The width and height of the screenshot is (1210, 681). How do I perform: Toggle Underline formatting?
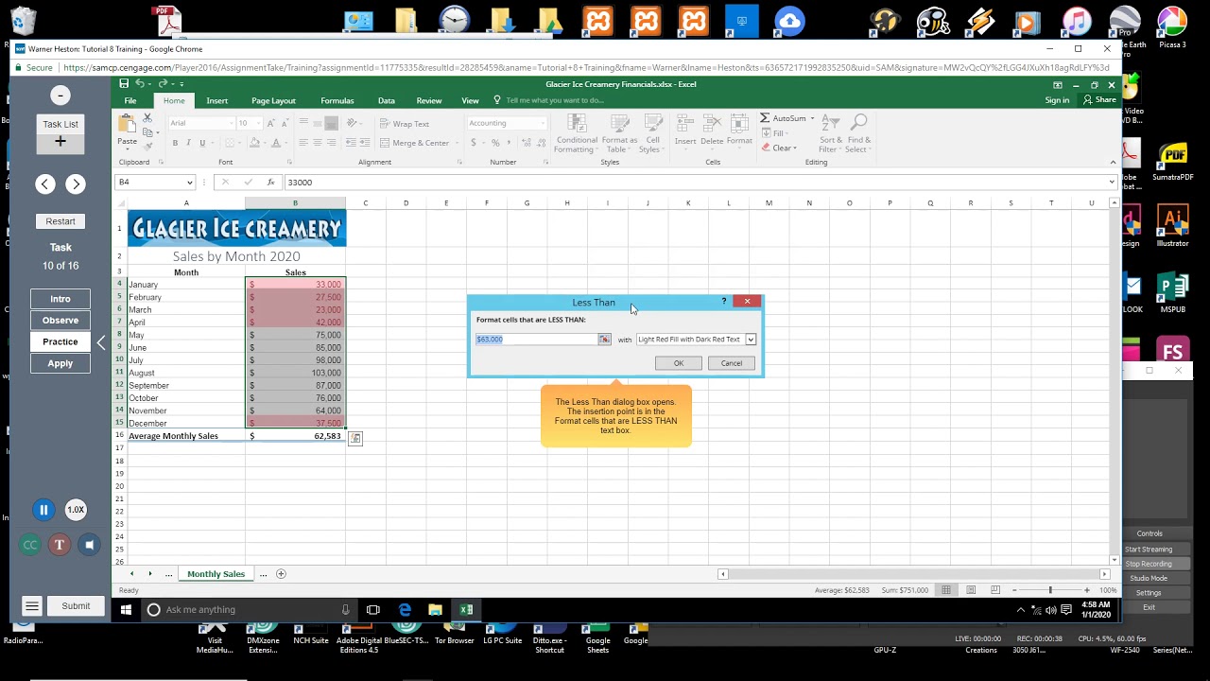pyautogui.click(x=201, y=143)
